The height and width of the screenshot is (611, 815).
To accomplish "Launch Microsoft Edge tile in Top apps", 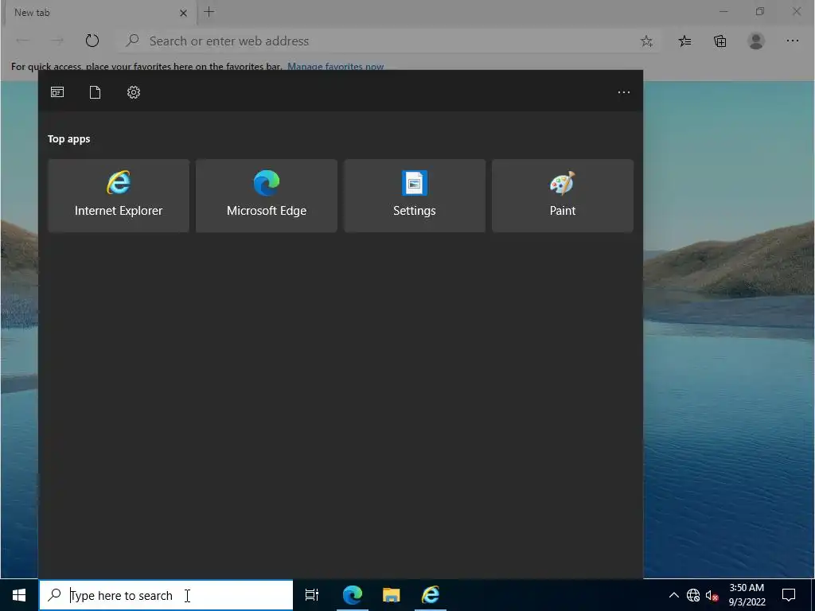I will click(x=266, y=196).
